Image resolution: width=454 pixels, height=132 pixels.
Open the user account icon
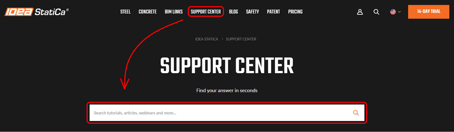tap(360, 12)
